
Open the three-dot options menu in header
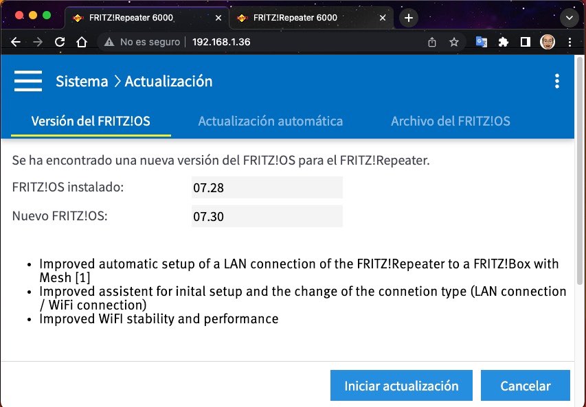tap(557, 81)
